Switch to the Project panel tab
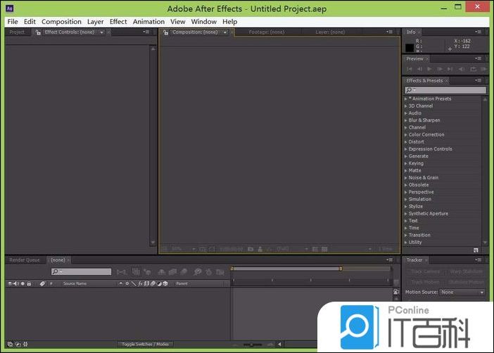The image size is (494, 353). (x=17, y=32)
